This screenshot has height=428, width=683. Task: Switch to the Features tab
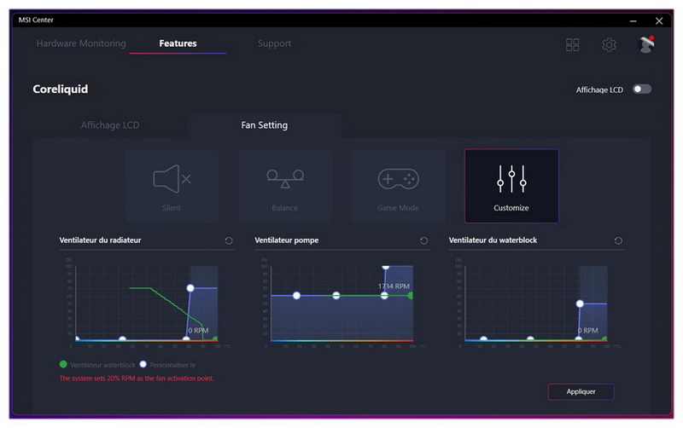[178, 43]
